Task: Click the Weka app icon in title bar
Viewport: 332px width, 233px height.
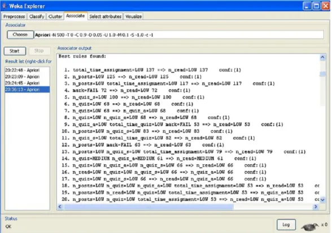Action: 5,6
